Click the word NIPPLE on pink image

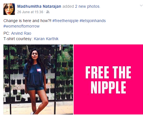(108, 87)
